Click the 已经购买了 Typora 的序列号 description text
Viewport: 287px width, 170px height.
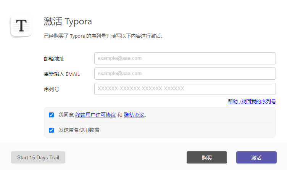coord(103,36)
